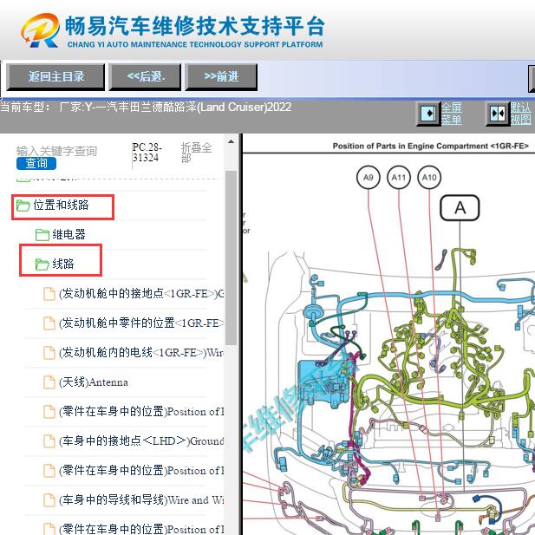535x535 pixels.
Task: Open the 默认视图 link
Action: 521,114
